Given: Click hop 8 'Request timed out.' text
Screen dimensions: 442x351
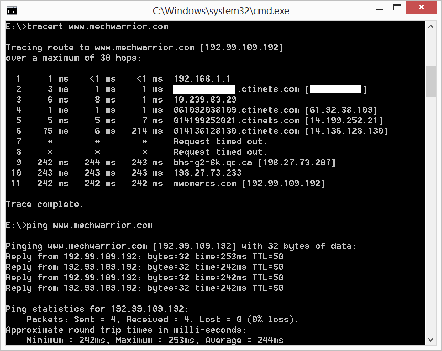Looking at the screenshot, I should (x=220, y=152).
